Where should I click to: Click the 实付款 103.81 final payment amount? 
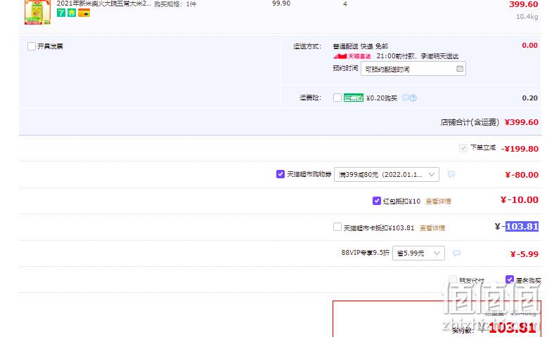coord(512,328)
